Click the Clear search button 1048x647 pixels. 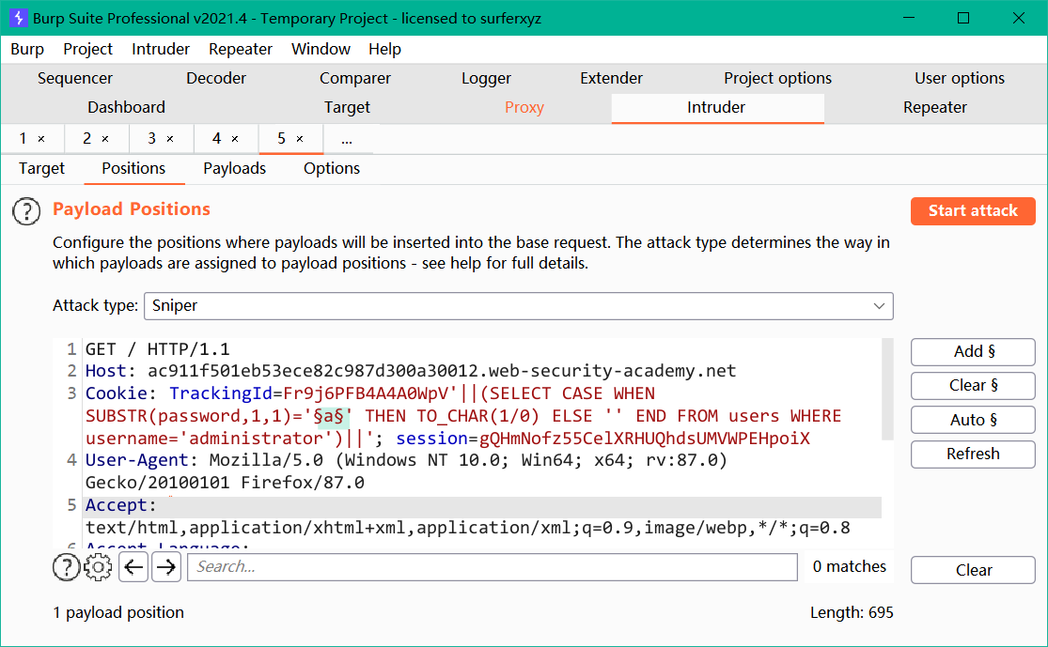pos(973,570)
